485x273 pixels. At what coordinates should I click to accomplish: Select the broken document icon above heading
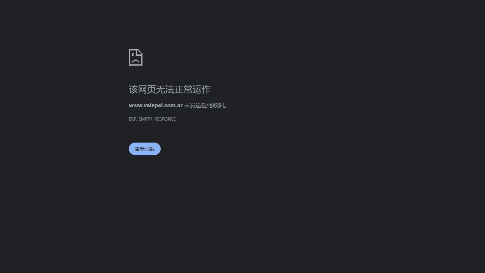tap(136, 57)
